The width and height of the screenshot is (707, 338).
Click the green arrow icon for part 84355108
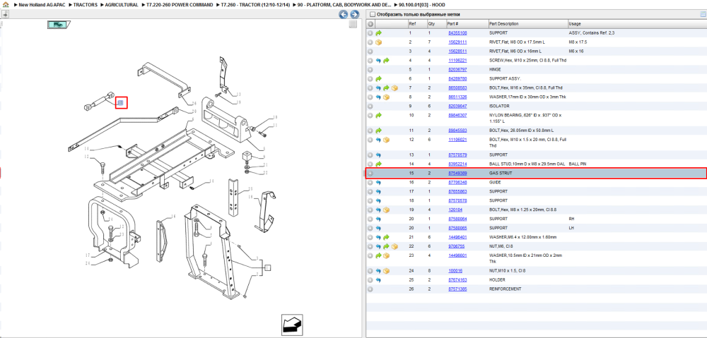click(379, 33)
